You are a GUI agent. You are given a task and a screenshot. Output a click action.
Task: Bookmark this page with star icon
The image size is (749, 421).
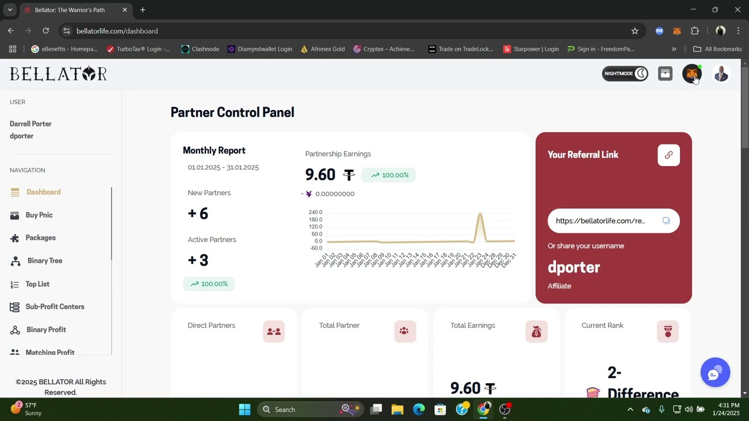[635, 31]
